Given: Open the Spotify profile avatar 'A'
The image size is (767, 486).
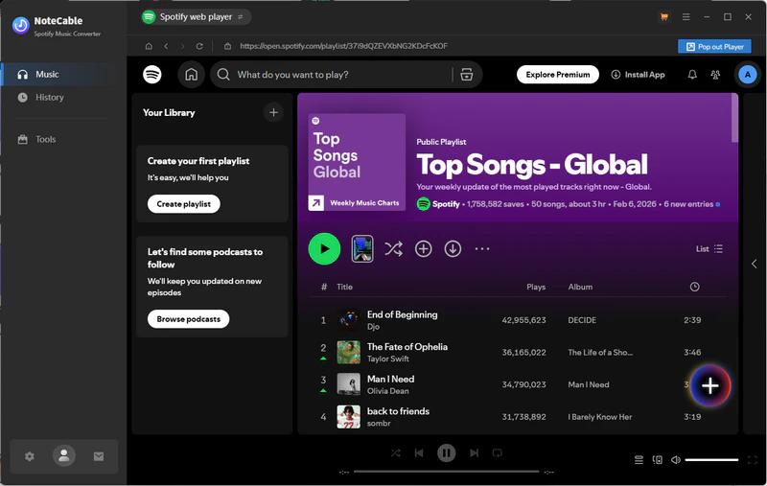Looking at the screenshot, I should [x=747, y=75].
